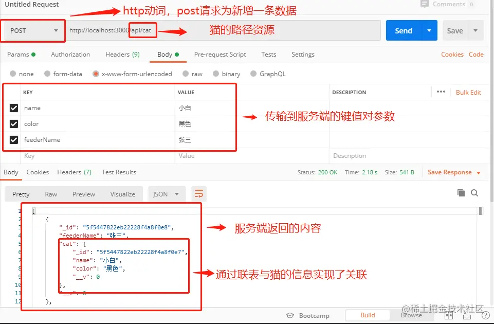The width and height of the screenshot is (494, 324).
Task: Open Bootcamp from the bottom bar
Action: pyautogui.click(x=308, y=315)
